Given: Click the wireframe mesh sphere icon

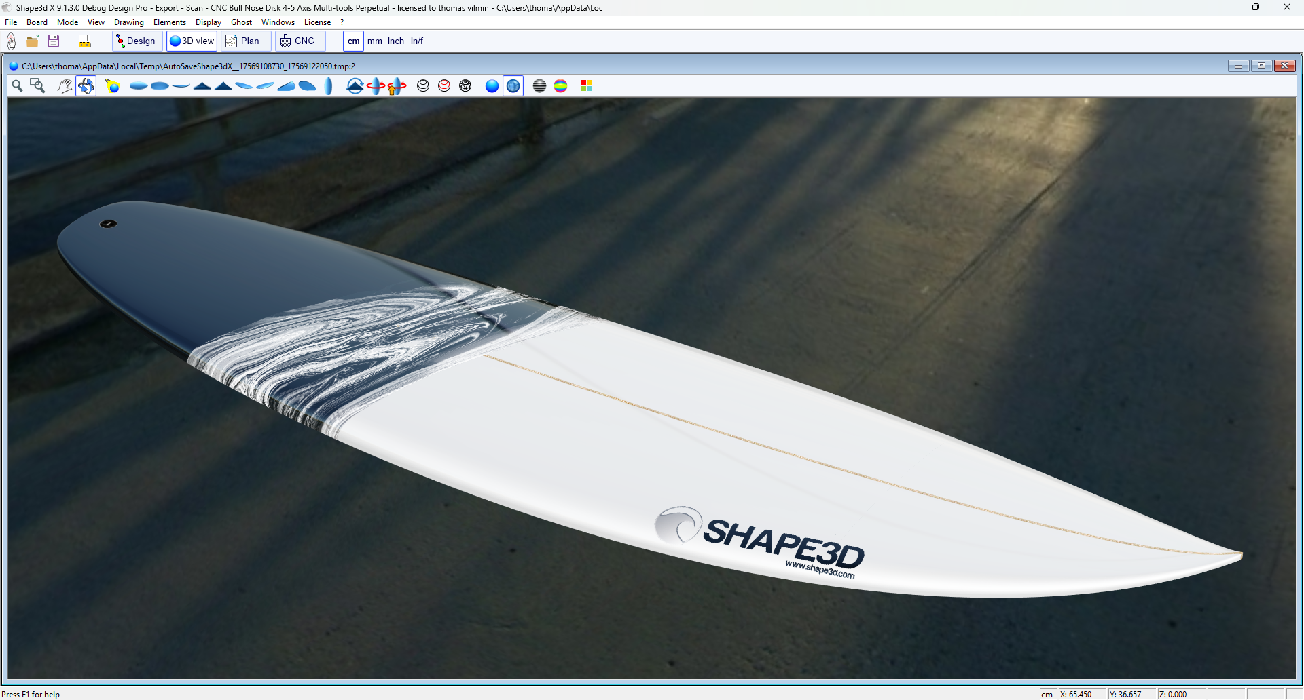Looking at the screenshot, I should click(x=465, y=85).
